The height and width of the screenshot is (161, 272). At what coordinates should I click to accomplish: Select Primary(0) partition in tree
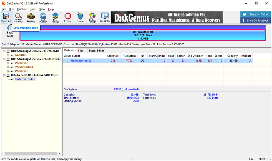coord(22,63)
